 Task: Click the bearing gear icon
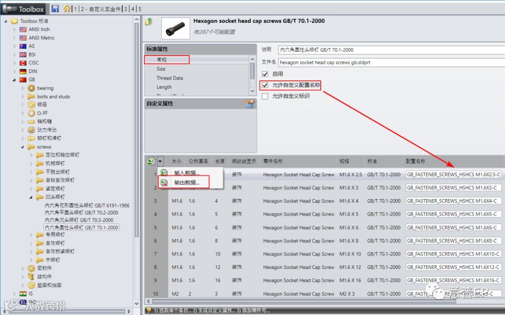click(x=31, y=88)
